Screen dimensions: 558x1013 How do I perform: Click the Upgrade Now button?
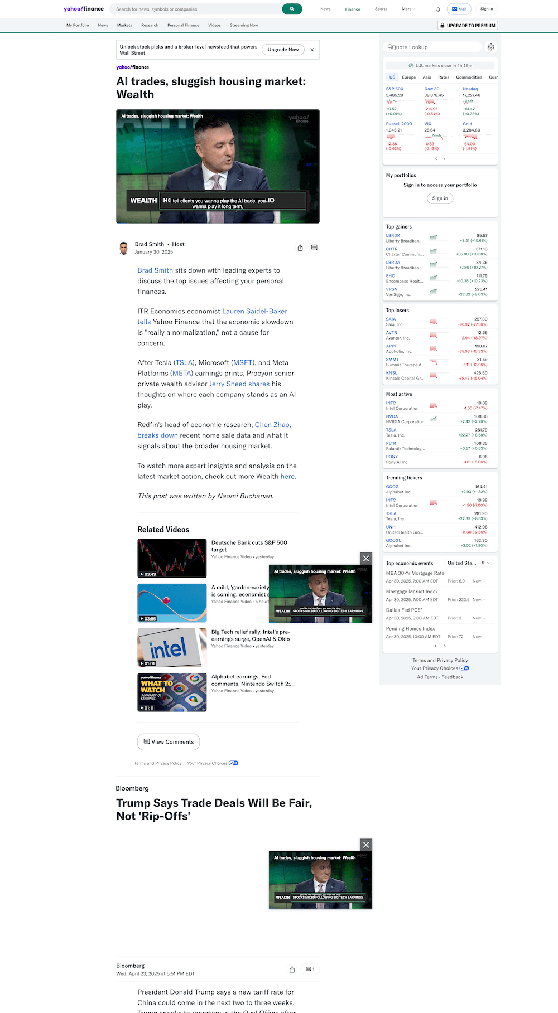pyautogui.click(x=283, y=50)
